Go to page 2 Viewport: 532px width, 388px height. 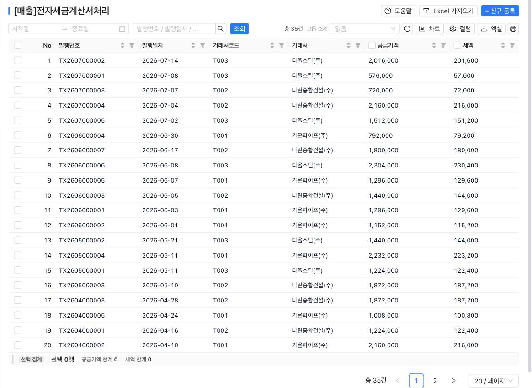pyautogui.click(x=435, y=381)
